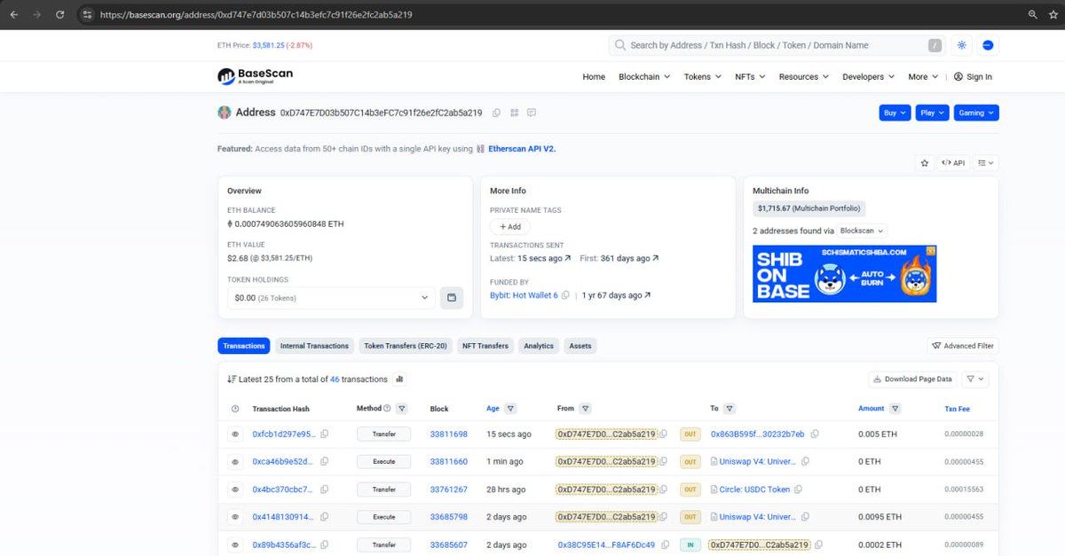Click the BaseScan logo

255,76
